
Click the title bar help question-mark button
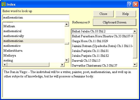coord(130,4)
